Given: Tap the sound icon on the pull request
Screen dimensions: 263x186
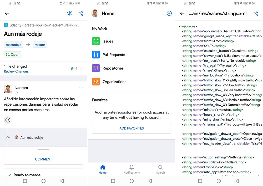Looking at the screenshot, I should click(69, 13).
